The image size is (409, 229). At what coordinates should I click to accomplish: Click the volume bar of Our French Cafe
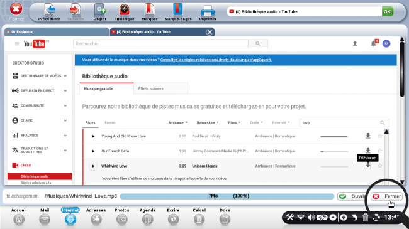[x=334, y=151]
